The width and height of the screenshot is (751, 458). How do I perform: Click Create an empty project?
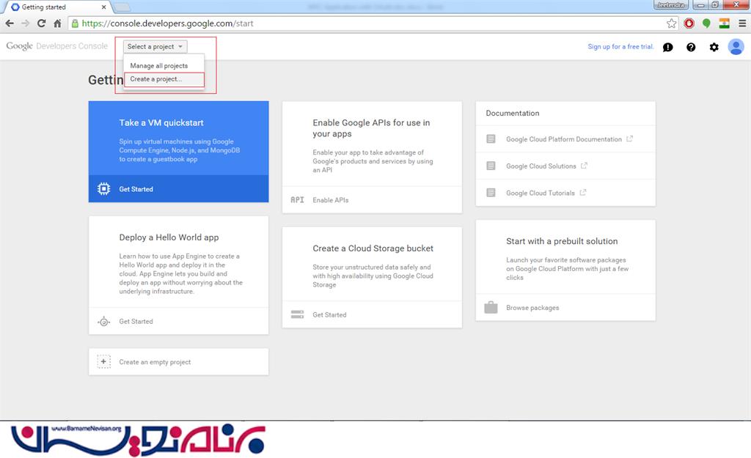[155, 362]
